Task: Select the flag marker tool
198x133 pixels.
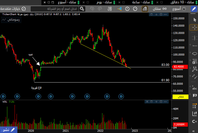Action: click(194, 95)
